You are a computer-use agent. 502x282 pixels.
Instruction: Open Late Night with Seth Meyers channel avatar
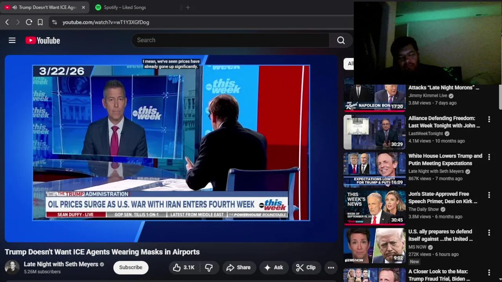tap(12, 267)
